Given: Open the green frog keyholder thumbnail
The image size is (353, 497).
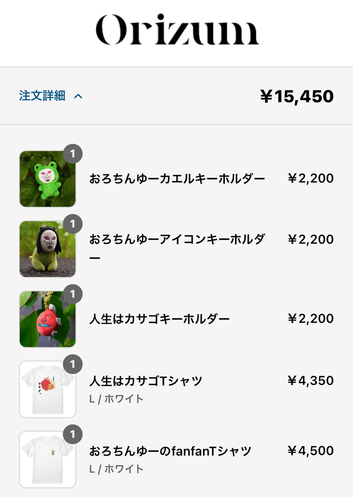Looking at the screenshot, I should tap(47, 179).
